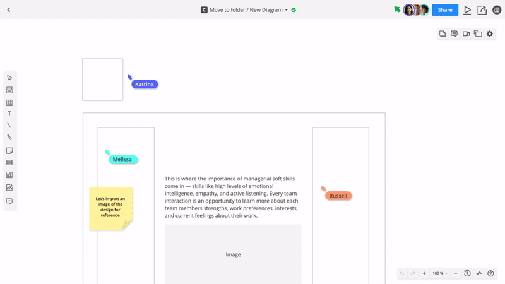505x284 pixels.
Task: Click the zoom out minus button
Action: (456, 273)
